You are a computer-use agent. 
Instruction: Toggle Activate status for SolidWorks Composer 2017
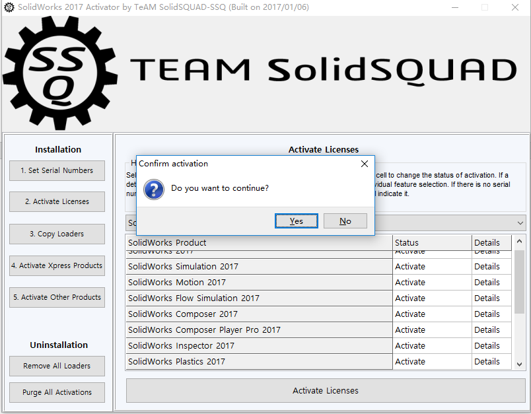coord(432,314)
